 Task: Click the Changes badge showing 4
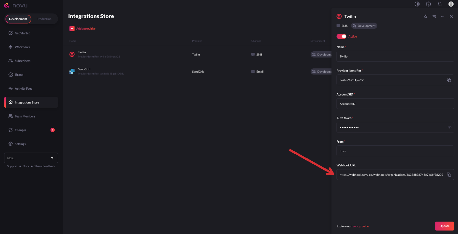[52, 130]
